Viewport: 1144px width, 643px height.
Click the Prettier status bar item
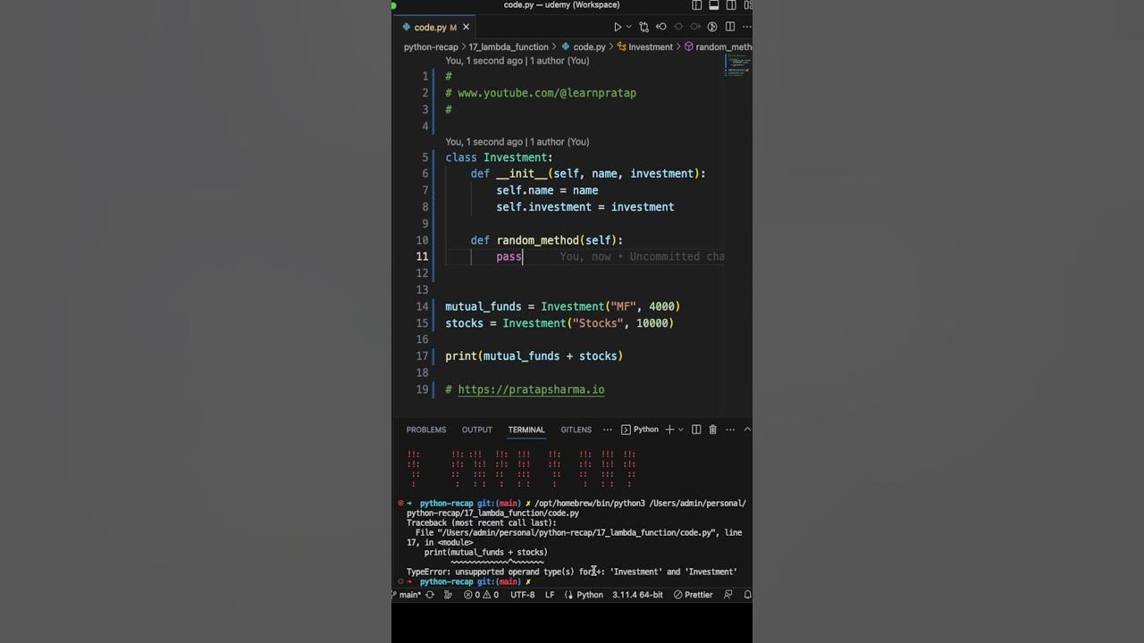click(693, 595)
